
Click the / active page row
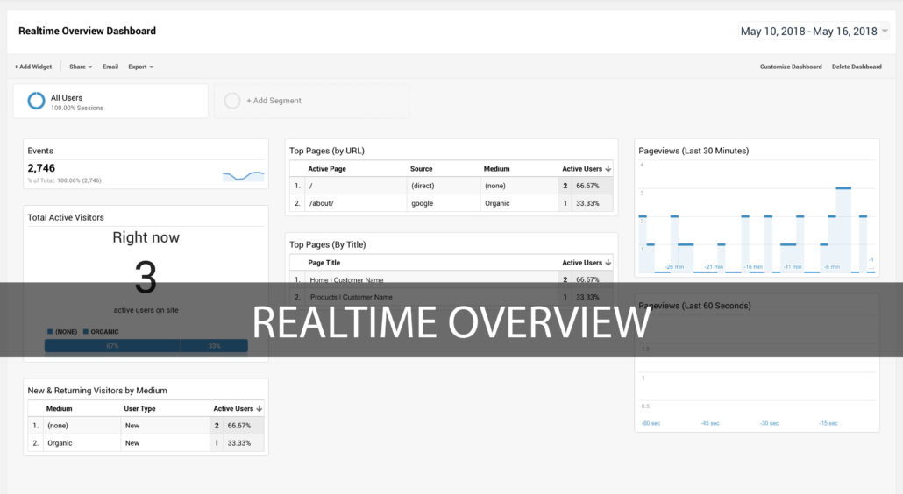(451, 186)
